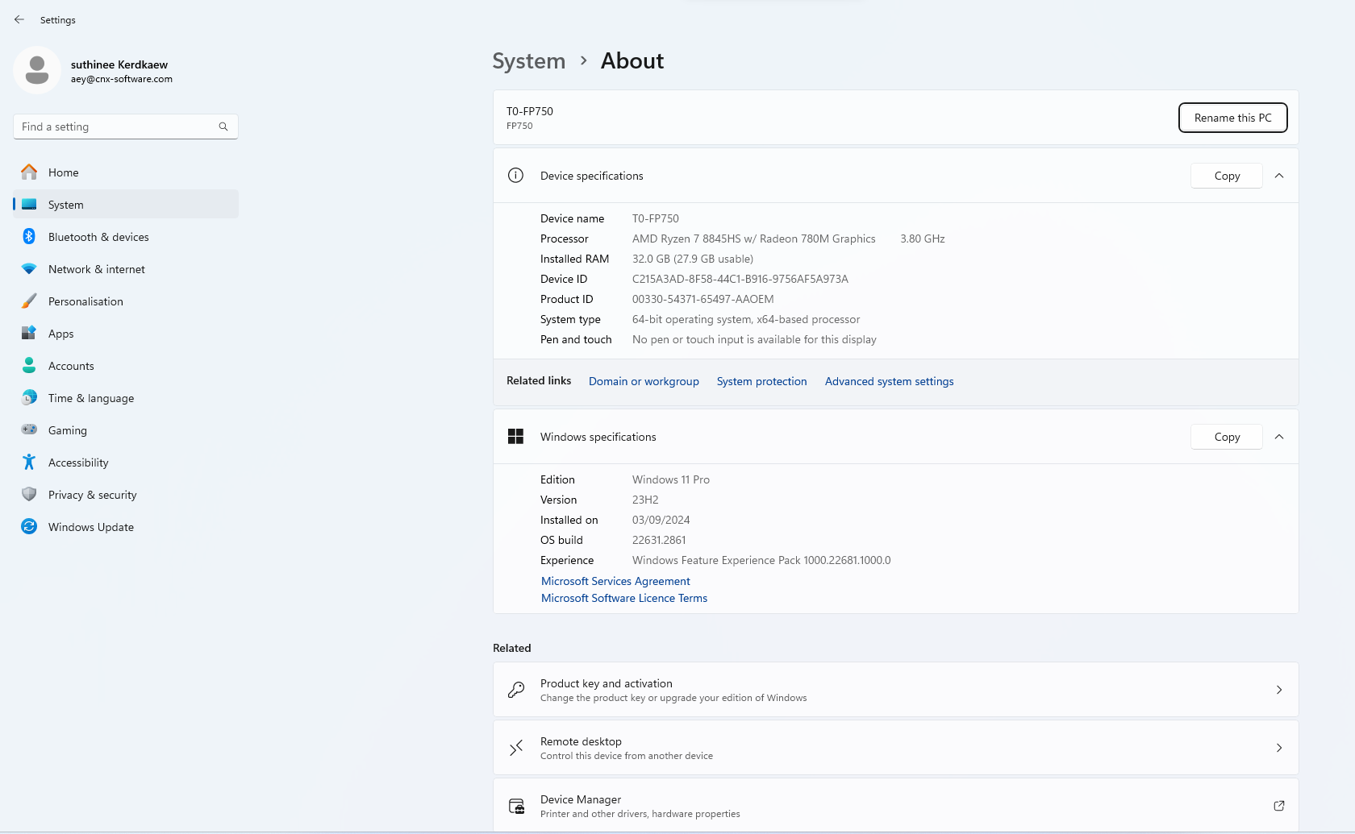Click the Home house icon
Image resolution: width=1355 pixels, height=834 pixels.
point(29,172)
